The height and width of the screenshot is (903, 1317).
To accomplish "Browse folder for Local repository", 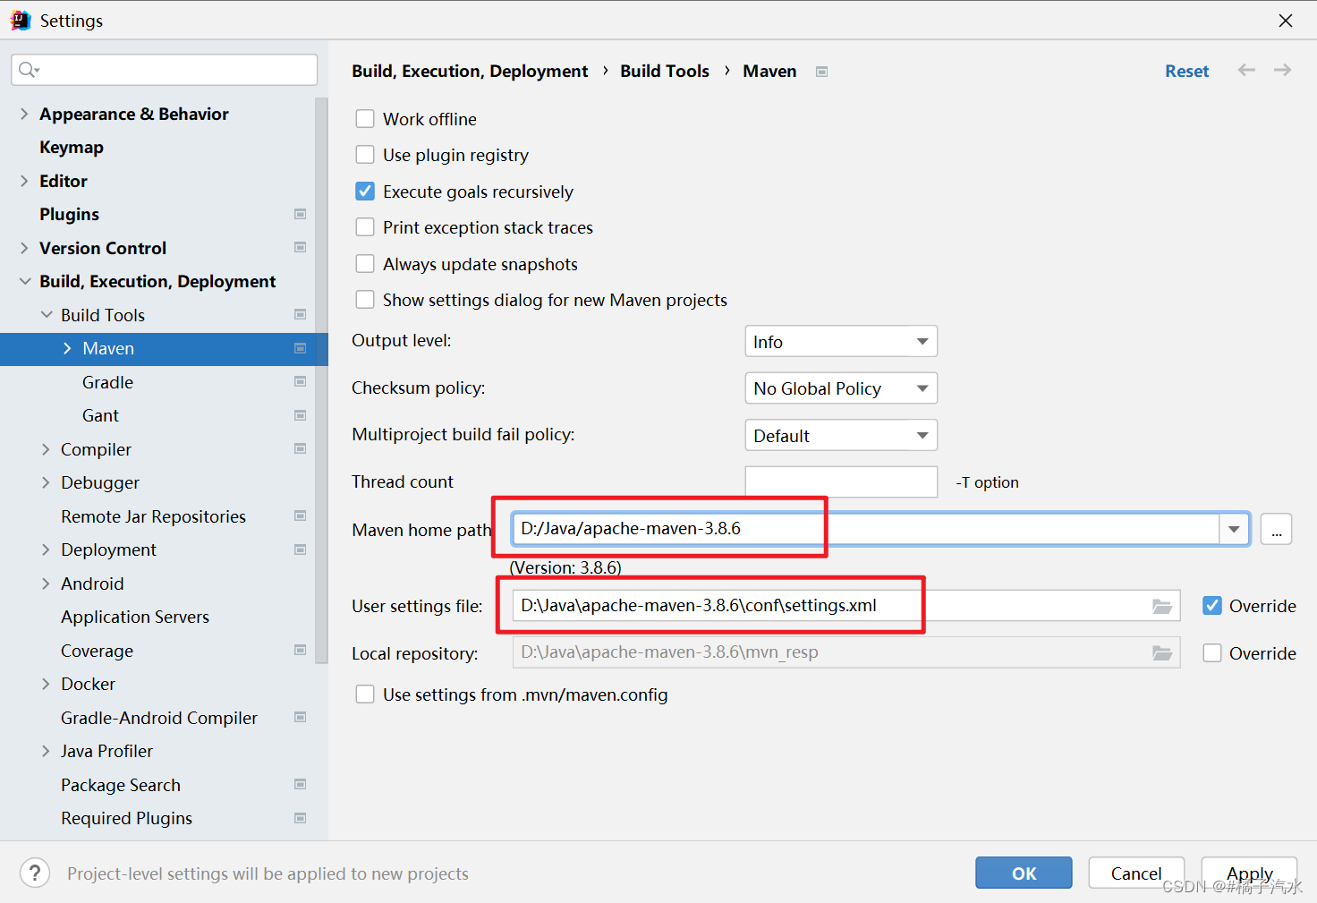I will coord(1162,652).
